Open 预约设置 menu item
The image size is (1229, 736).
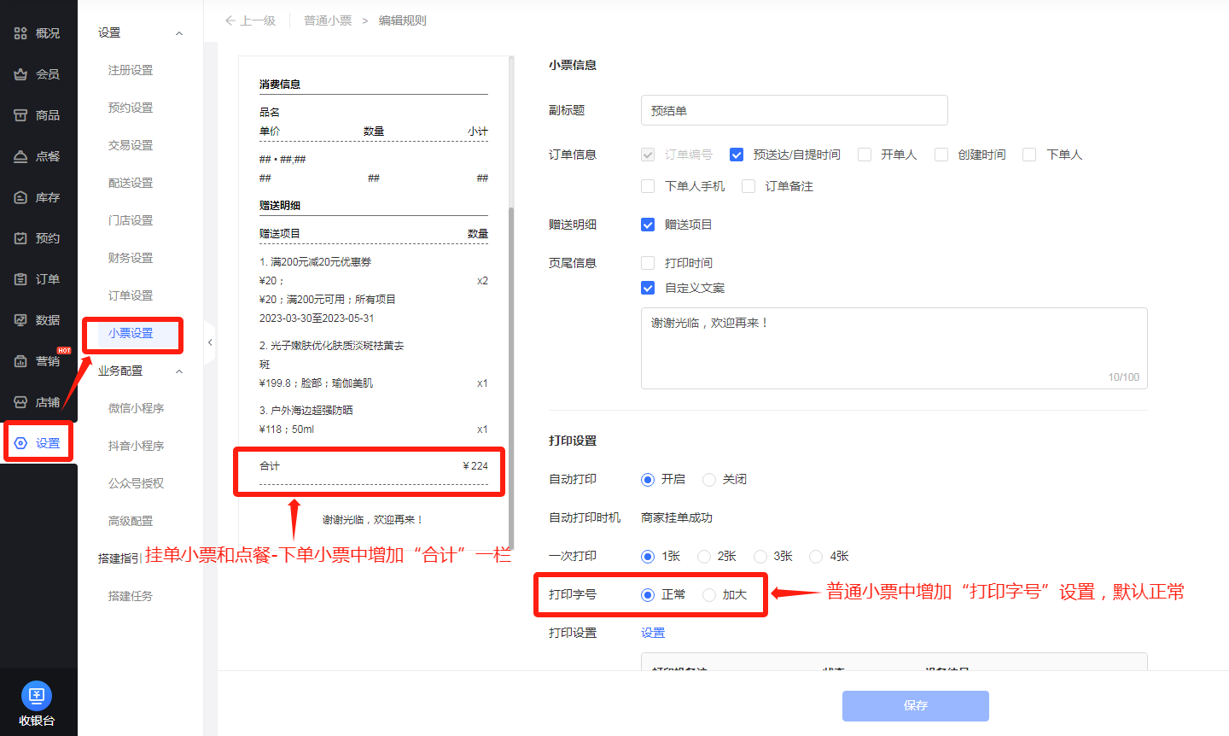point(131,108)
